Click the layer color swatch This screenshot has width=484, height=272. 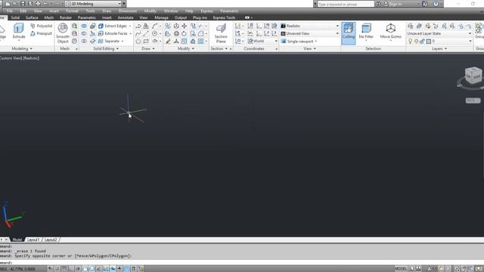tap(429, 42)
